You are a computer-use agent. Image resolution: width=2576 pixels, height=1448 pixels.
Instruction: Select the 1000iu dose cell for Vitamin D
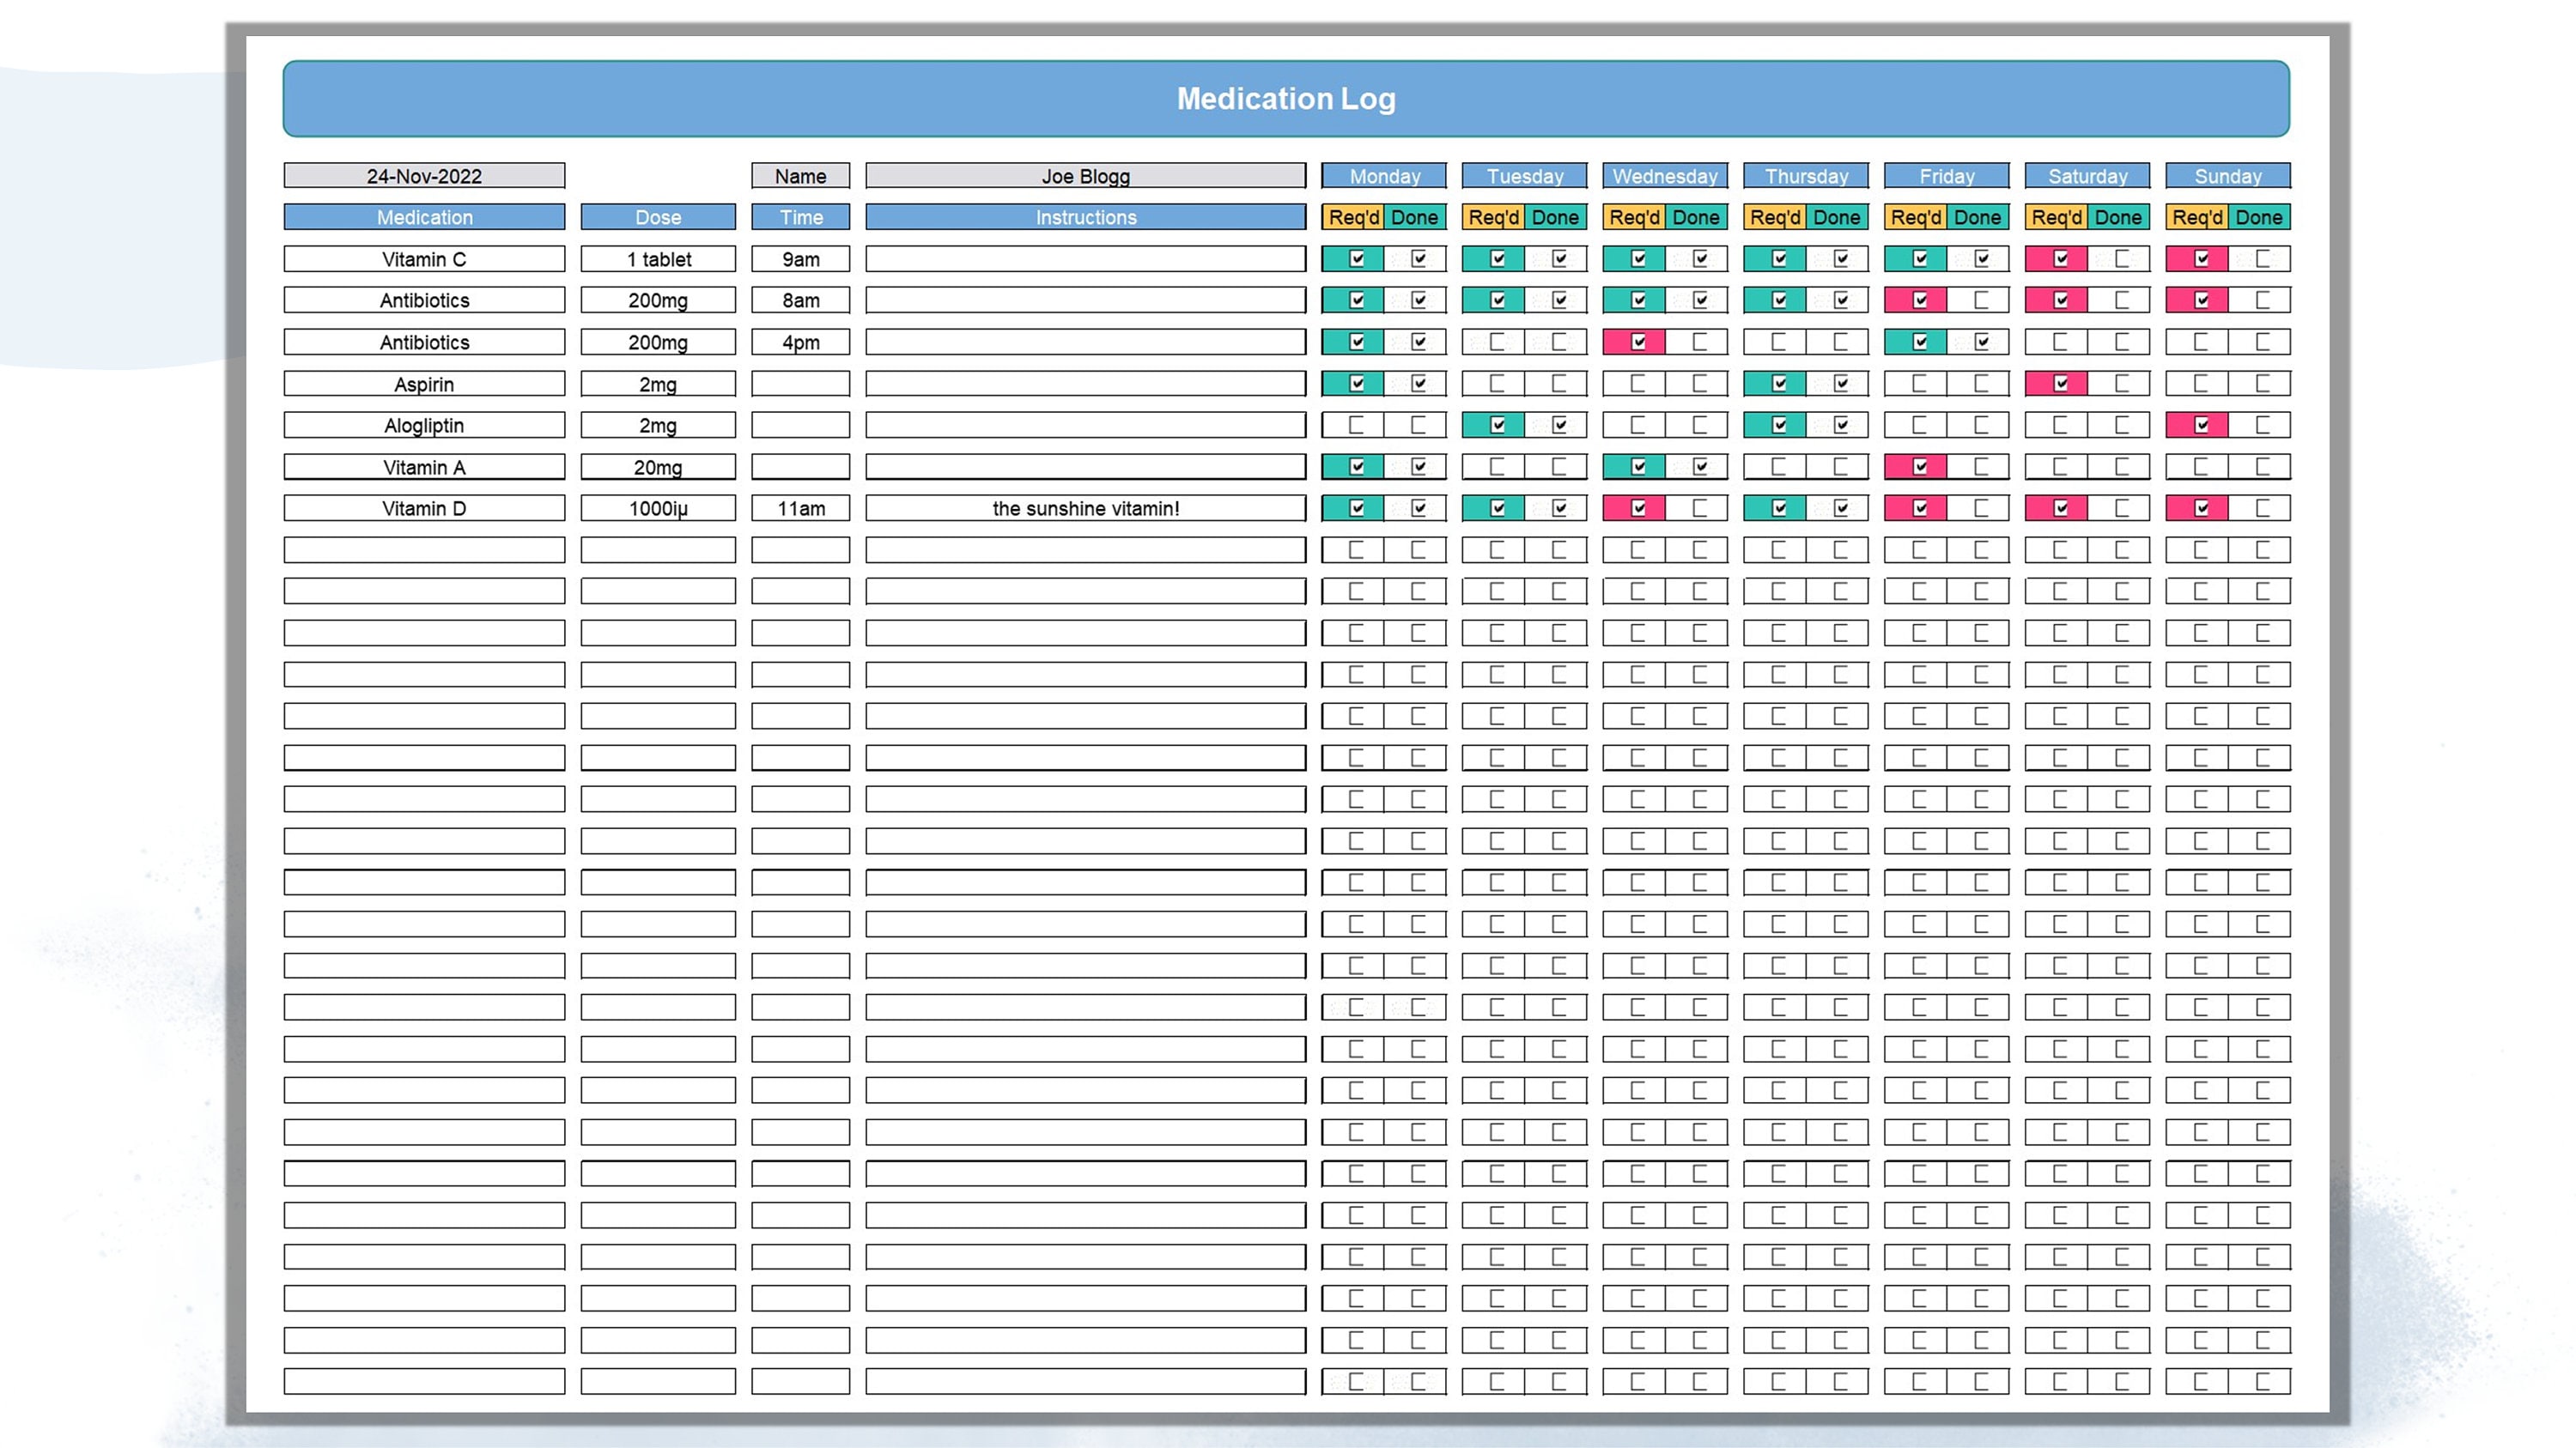click(657, 507)
